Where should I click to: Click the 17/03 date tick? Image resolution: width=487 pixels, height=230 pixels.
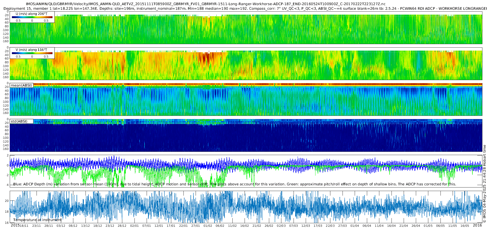coord(318,226)
